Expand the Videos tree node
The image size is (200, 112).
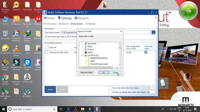coord(83,52)
